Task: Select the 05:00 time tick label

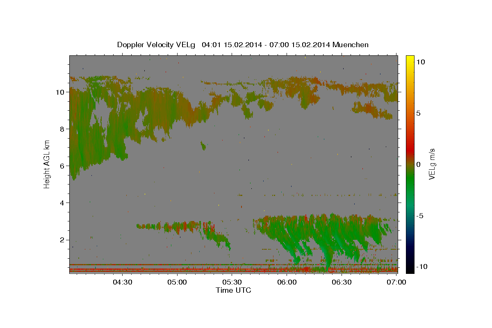Action: (x=178, y=282)
